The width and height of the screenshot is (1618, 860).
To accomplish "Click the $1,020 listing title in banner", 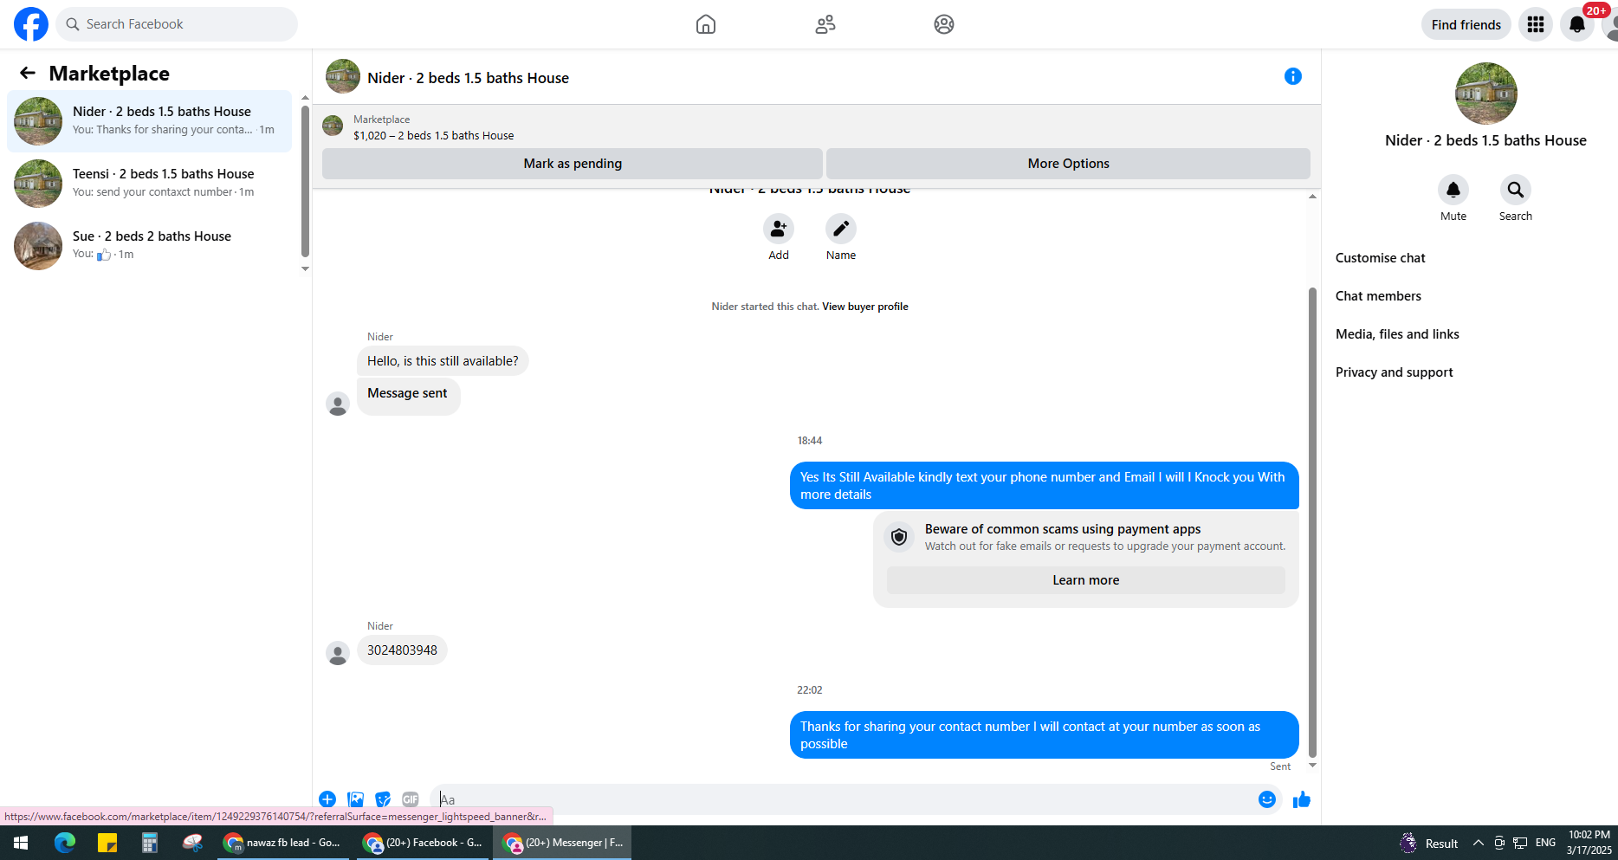I will point(434,136).
